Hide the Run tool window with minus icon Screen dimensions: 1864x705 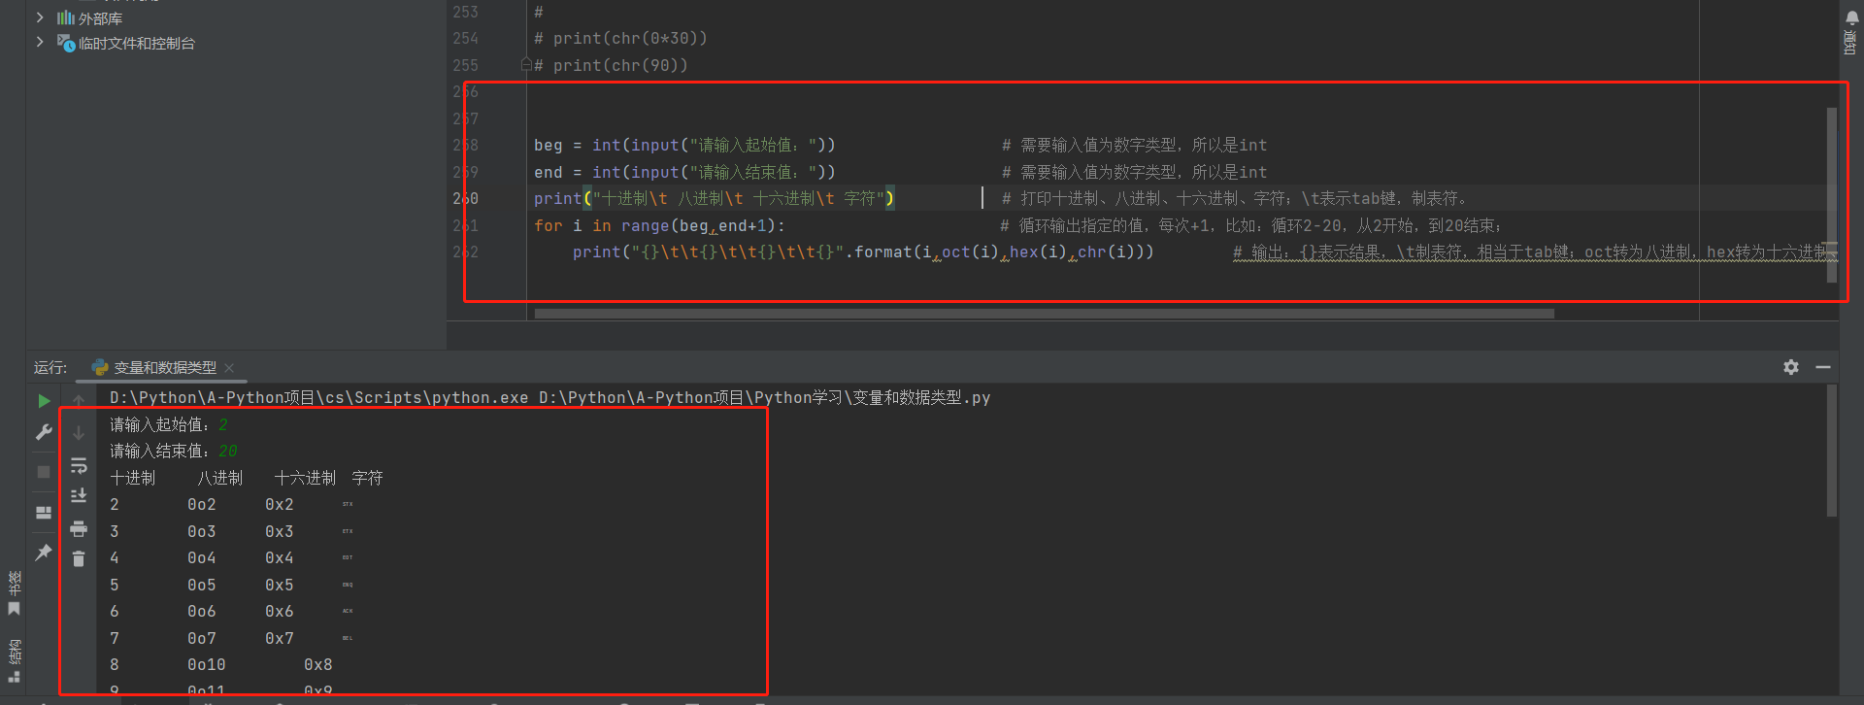tap(1823, 367)
